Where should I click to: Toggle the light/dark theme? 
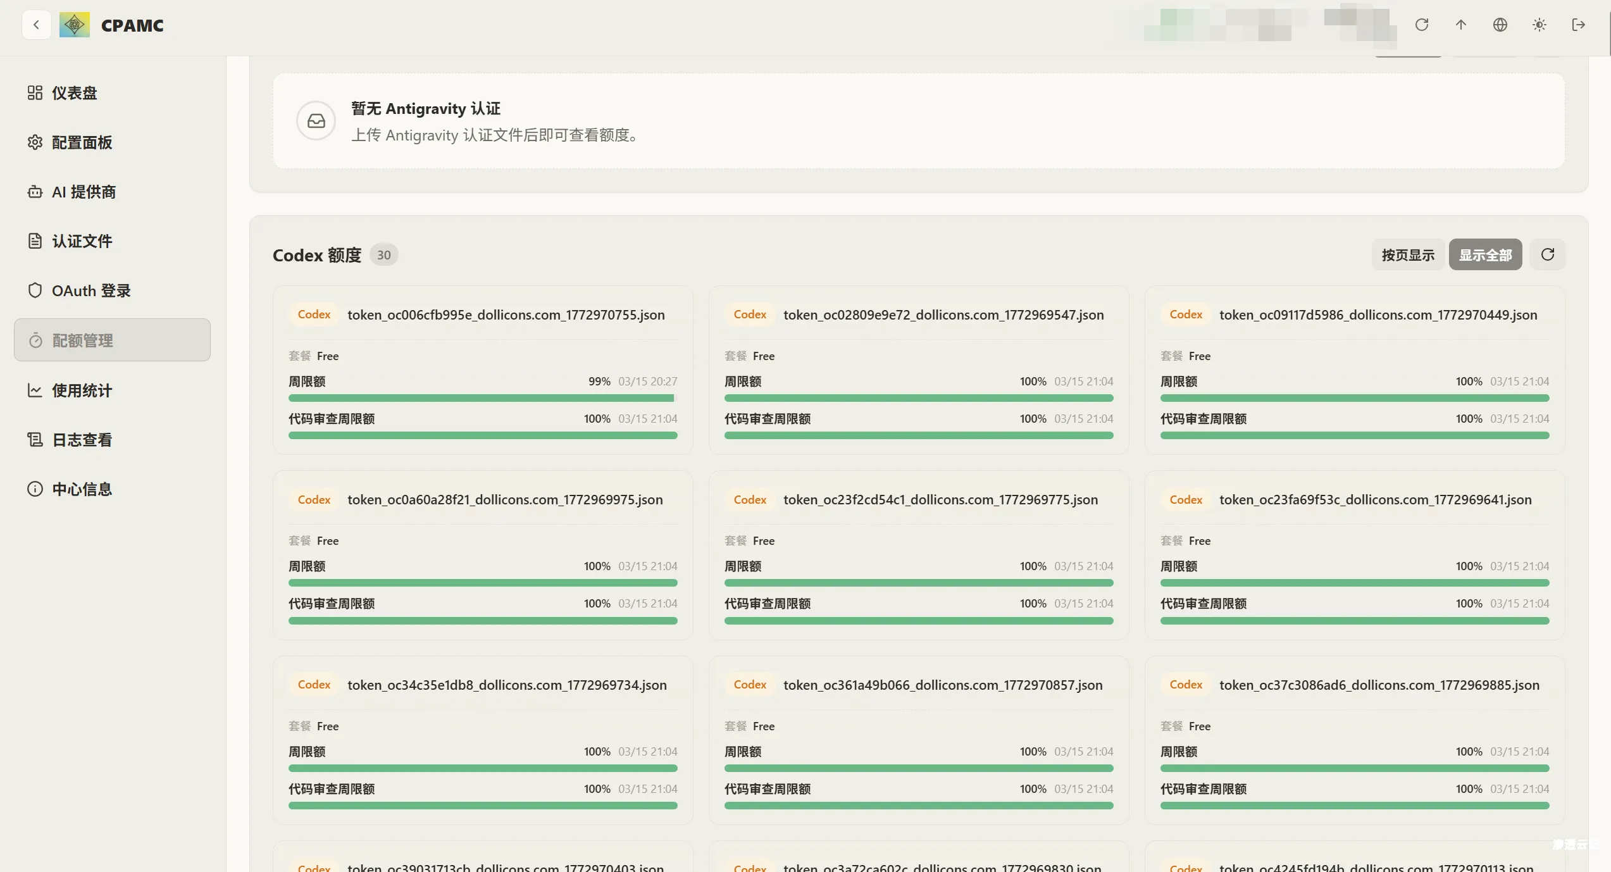(1539, 25)
